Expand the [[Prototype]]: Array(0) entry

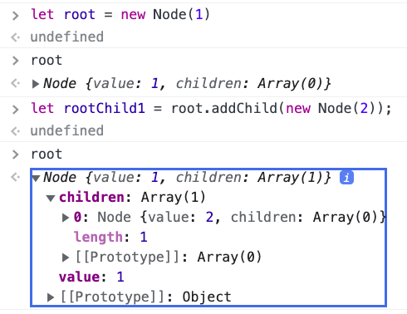point(66,258)
